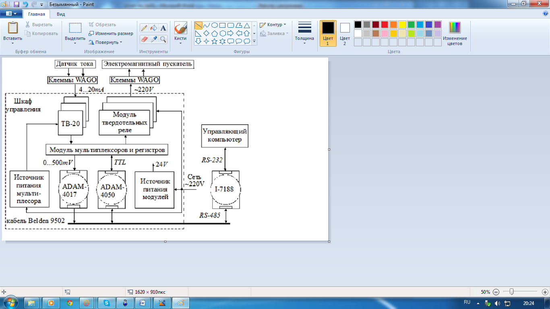Open the Контур (Outline) dropdown
Screen dimensions: 550x309
[273, 25]
